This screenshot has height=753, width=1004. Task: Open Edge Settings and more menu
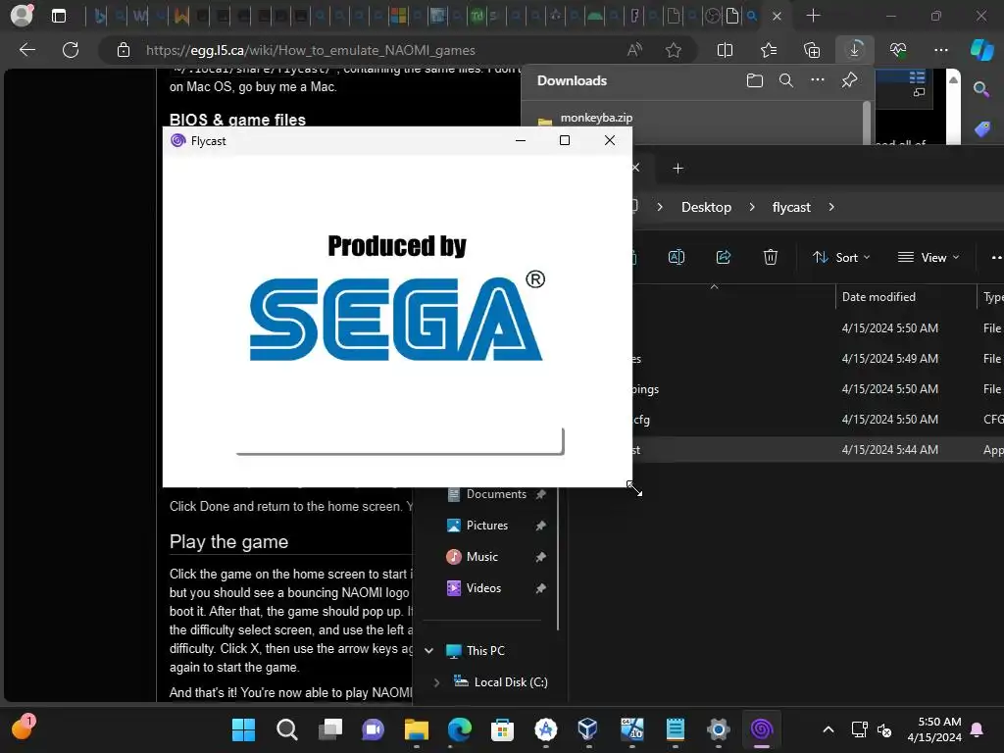941,50
